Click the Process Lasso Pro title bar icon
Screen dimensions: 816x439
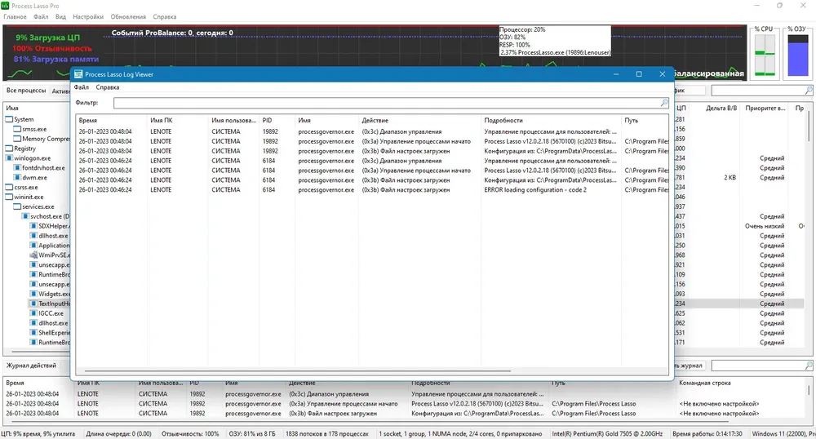click(7, 5)
